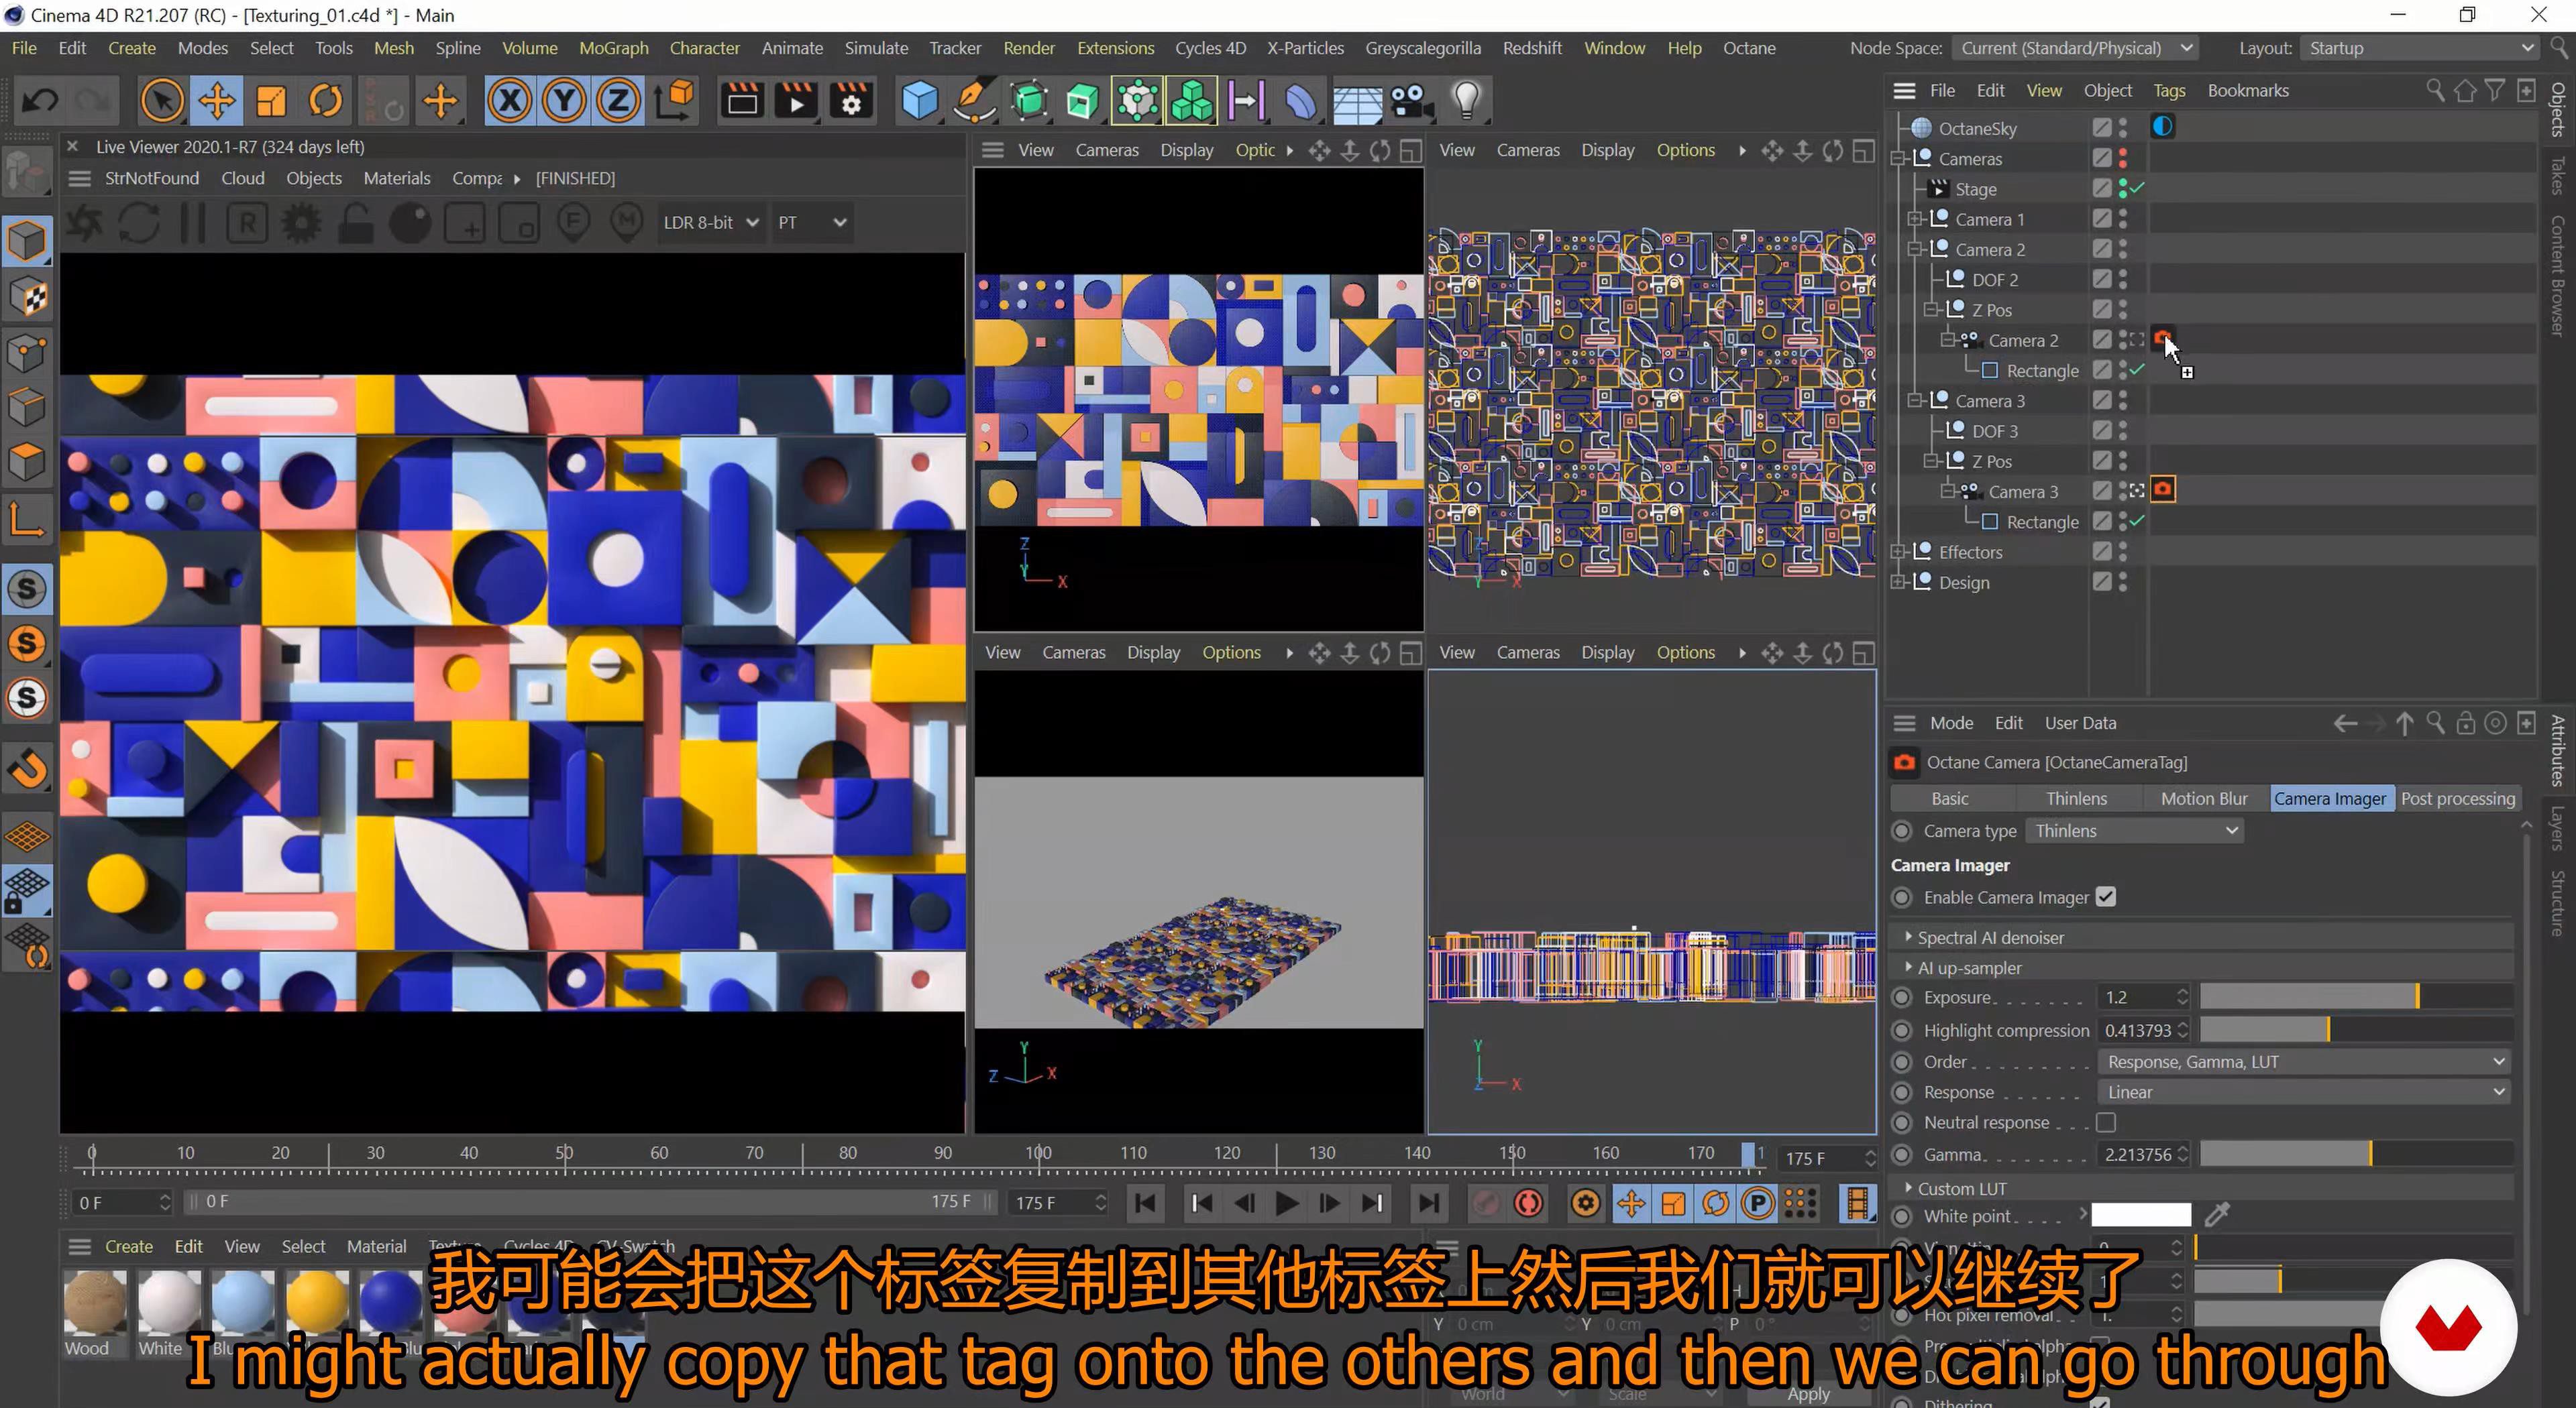Switch to the Post processing tab
This screenshot has height=1408, width=2576.
(2457, 799)
